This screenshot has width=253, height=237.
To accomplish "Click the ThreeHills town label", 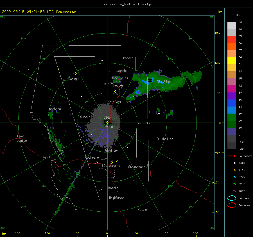I will coord(141,123).
